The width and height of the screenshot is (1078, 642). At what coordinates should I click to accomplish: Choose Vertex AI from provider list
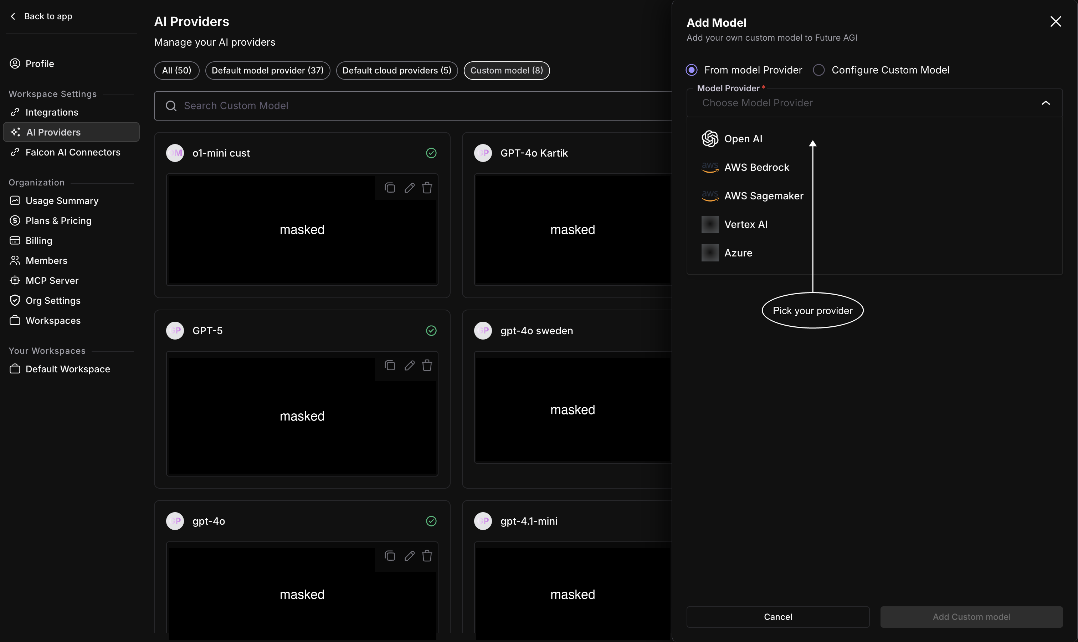point(874,224)
